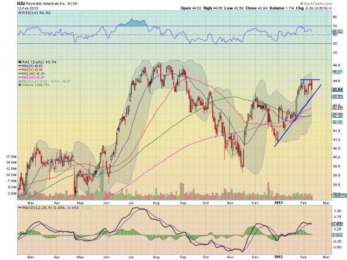Screen dimensions: 347x260
Task: Click the RSI(14) legend line icon
Action: [x=20, y=13]
